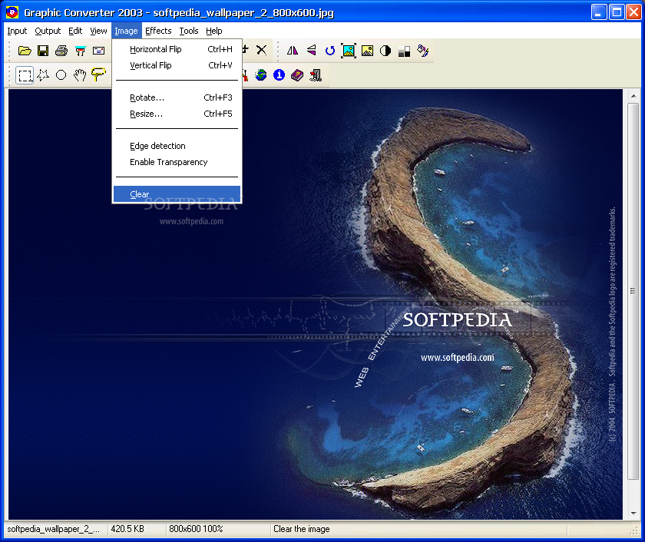Click the horizontal flip toolbar icon
645x542 pixels.
coord(292,51)
